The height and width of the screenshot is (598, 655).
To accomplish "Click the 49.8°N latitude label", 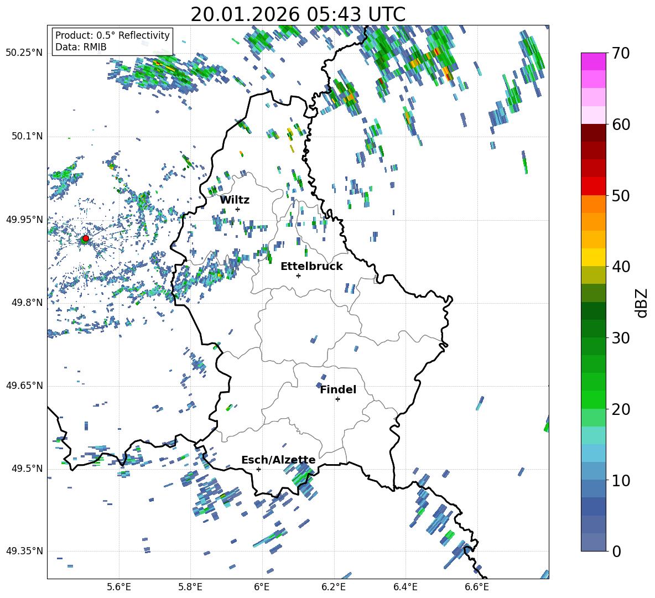I will (27, 303).
